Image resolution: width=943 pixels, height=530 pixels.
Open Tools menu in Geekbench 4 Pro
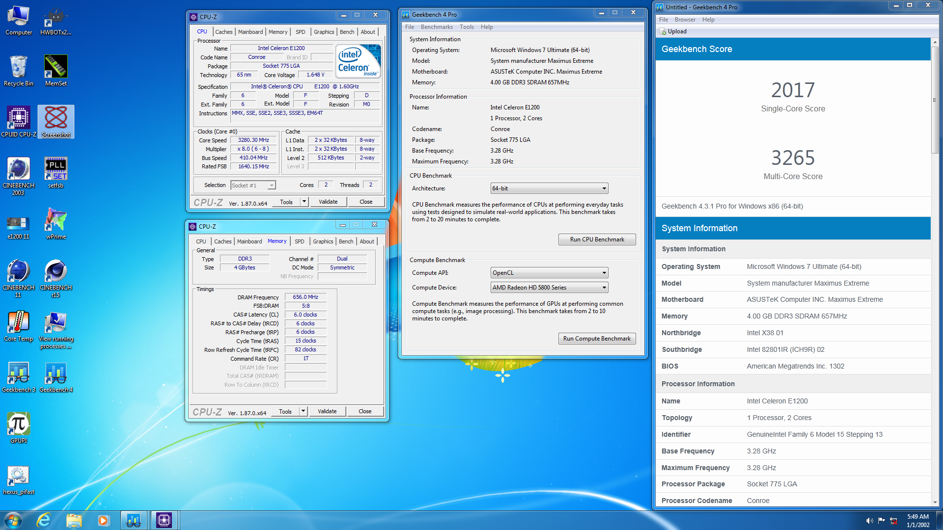pyautogui.click(x=467, y=27)
